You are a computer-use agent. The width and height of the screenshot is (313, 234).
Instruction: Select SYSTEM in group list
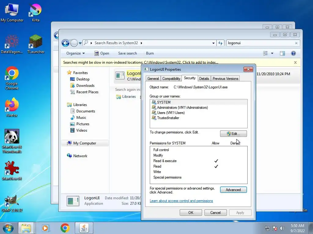tap(199, 102)
